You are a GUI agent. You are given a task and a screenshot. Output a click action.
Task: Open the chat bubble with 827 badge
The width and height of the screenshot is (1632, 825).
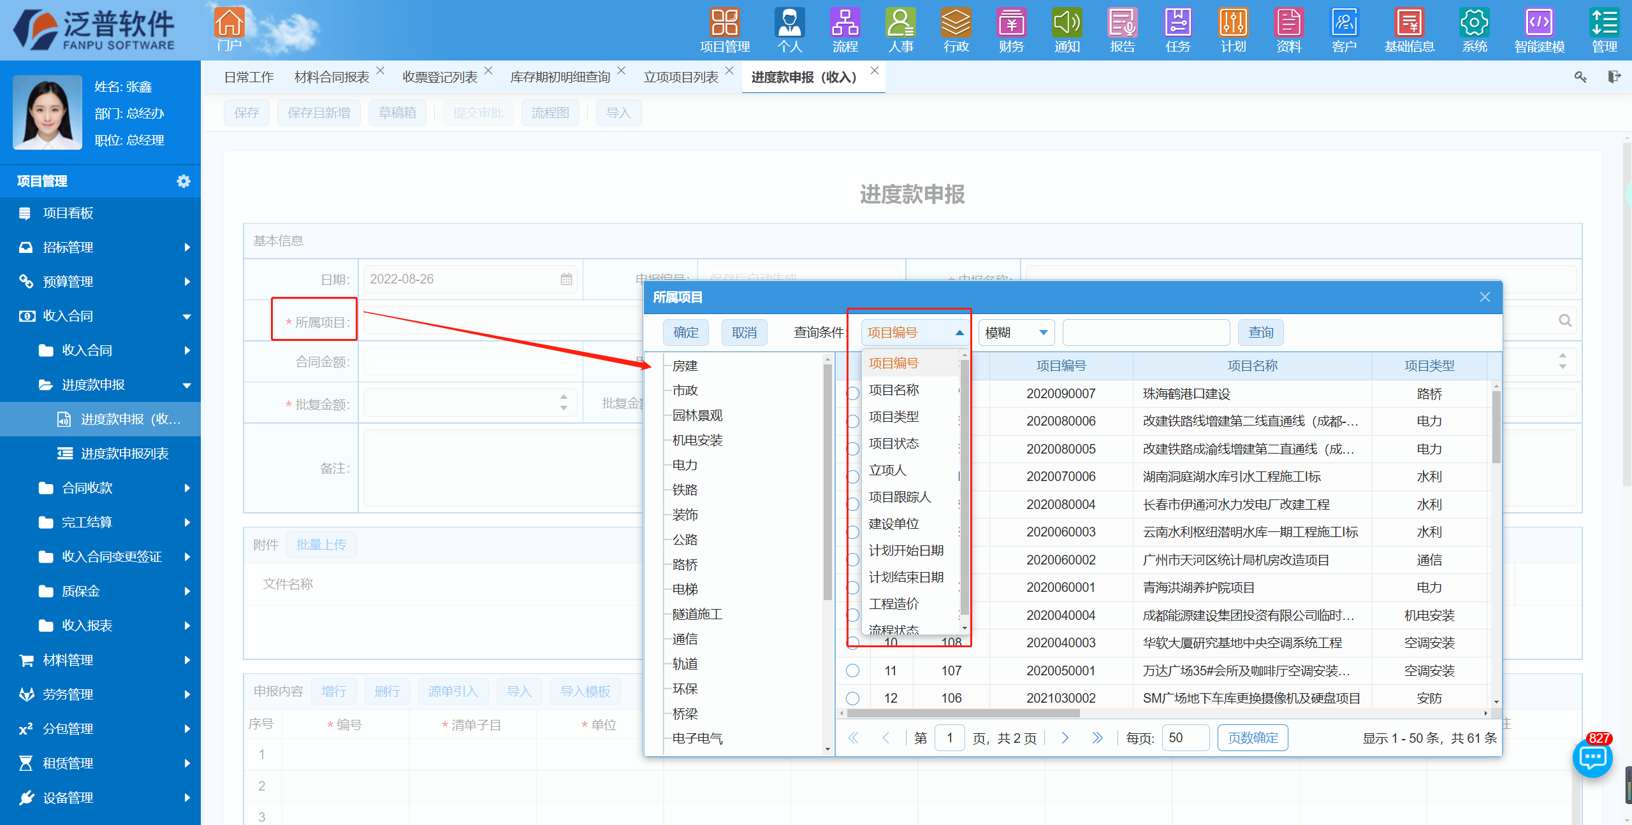tap(1592, 758)
